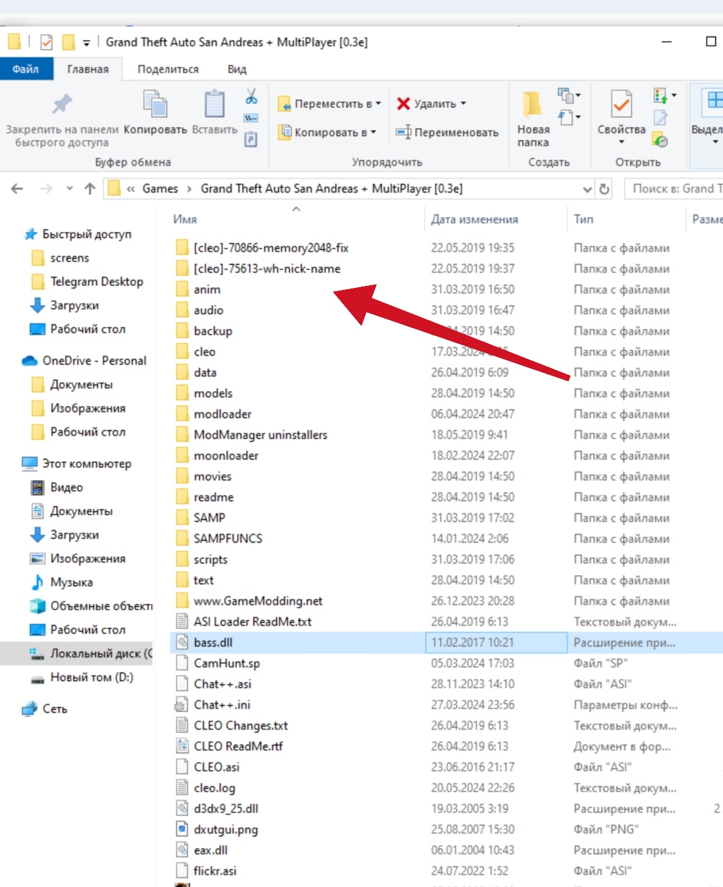Click the refresh icon beside the address bar
This screenshot has width=723, height=887.
604,189
